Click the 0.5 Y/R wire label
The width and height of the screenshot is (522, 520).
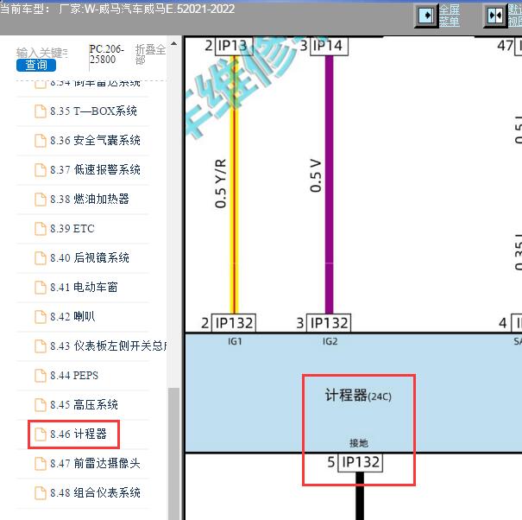(x=221, y=183)
